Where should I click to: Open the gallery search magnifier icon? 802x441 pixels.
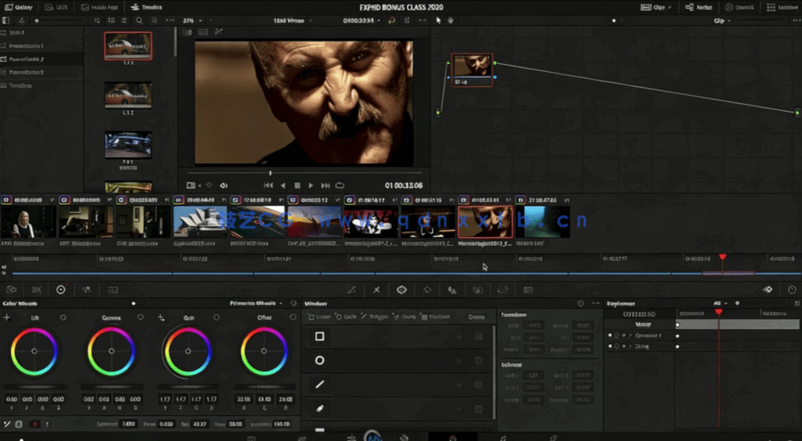tap(139, 20)
